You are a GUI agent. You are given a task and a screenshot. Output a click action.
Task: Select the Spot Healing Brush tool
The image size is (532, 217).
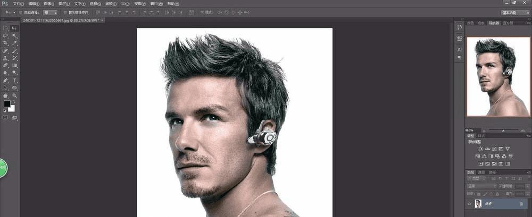tap(5, 50)
